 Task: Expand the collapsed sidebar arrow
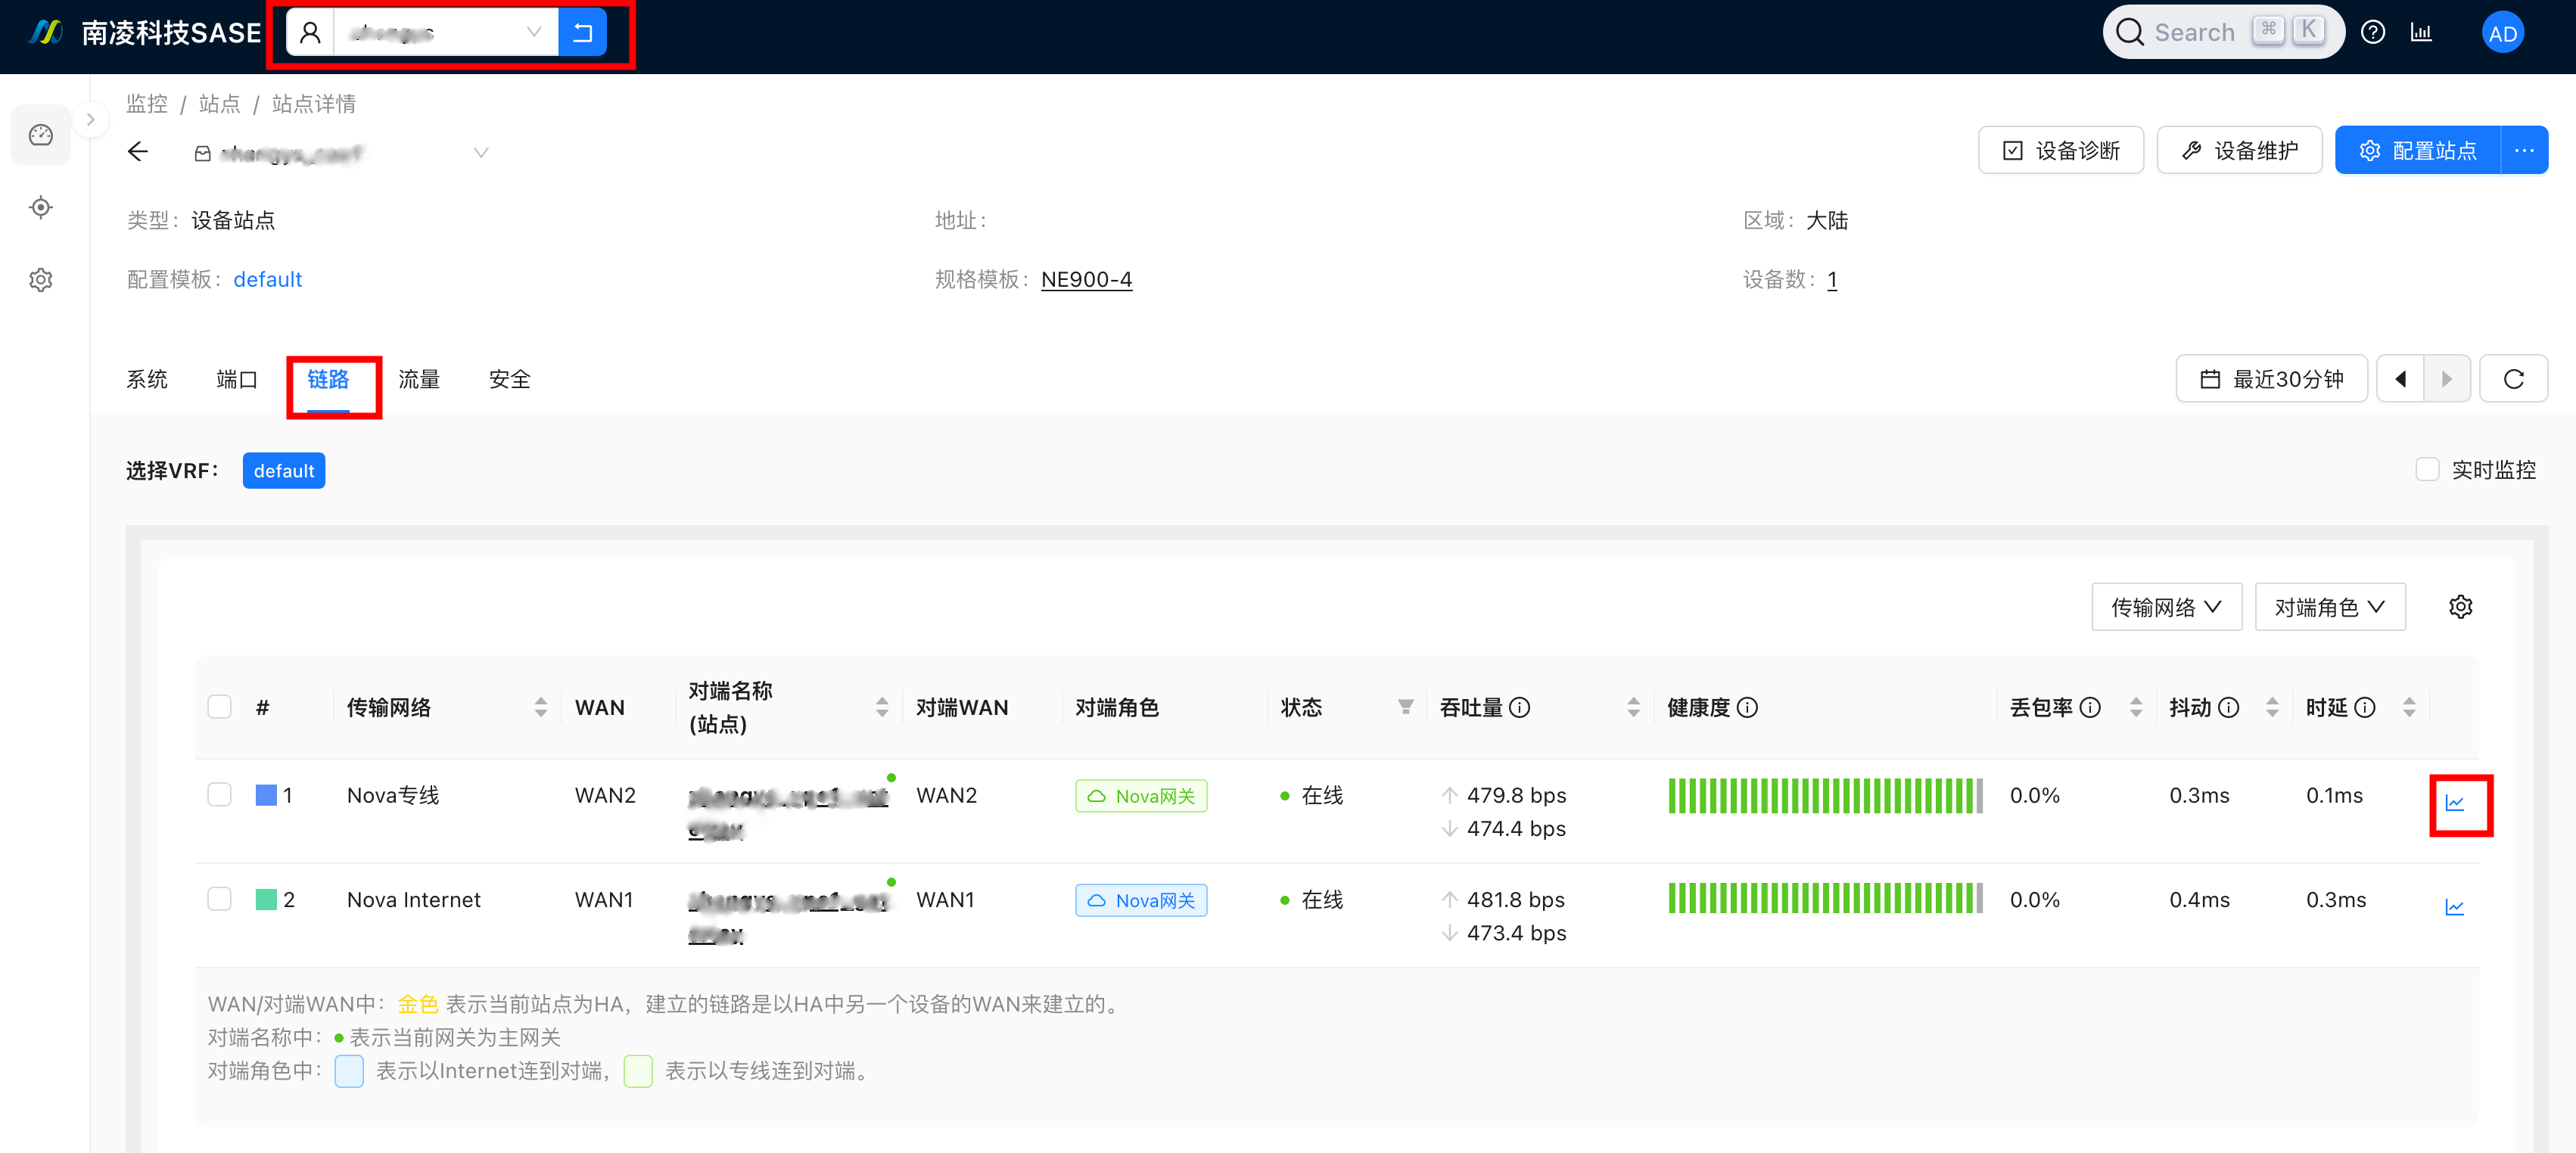(x=91, y=120)
